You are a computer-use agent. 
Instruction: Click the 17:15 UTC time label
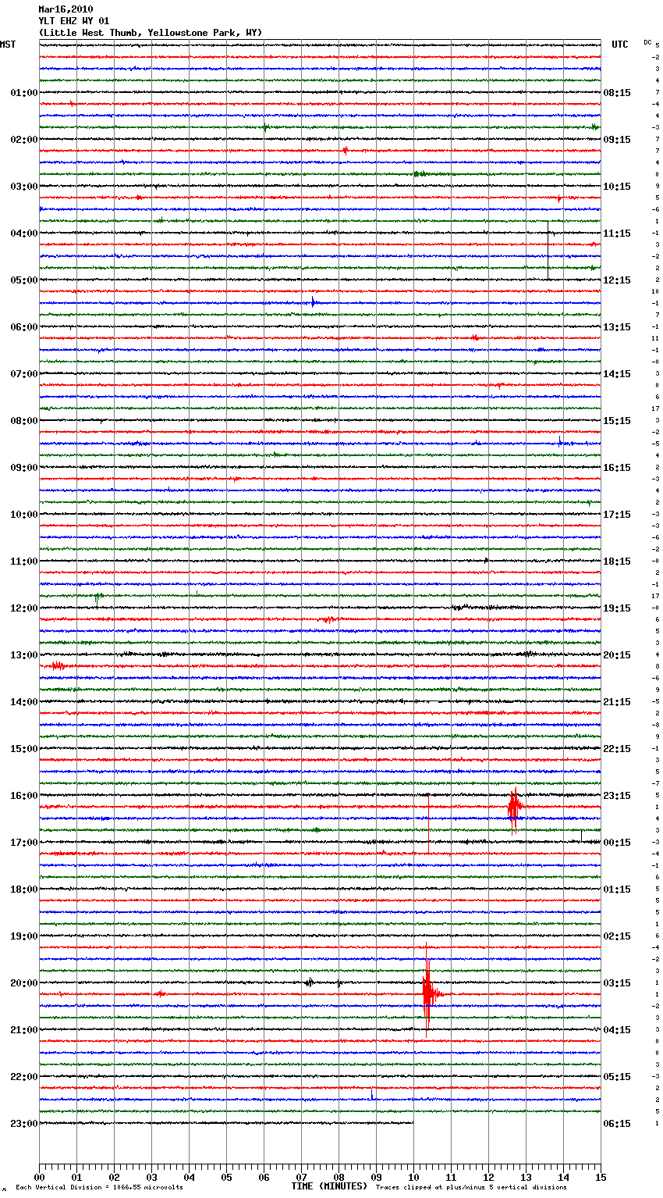pyautogui.click(x=617, y=515)
